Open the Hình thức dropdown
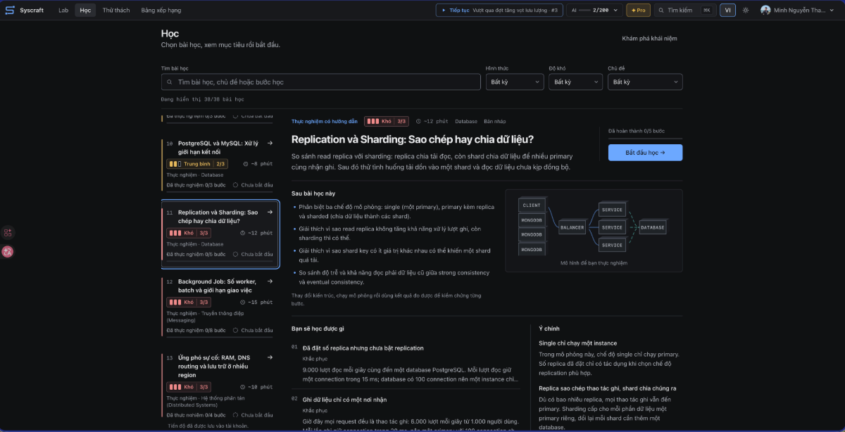This screenshot has width=845, height=432. tap(514, 82)
